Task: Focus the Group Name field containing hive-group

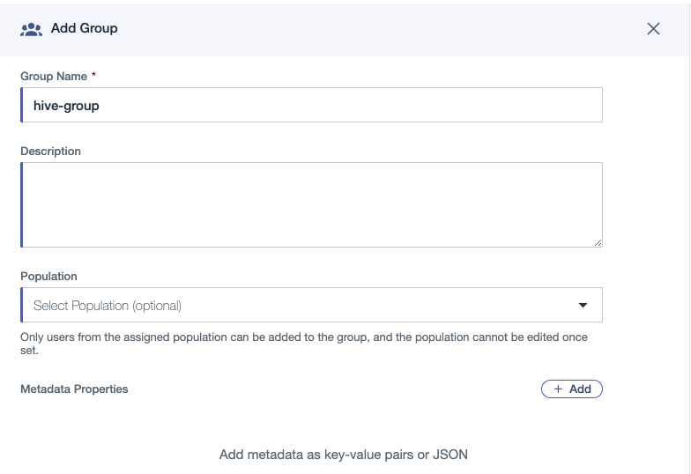Action: 312,105
